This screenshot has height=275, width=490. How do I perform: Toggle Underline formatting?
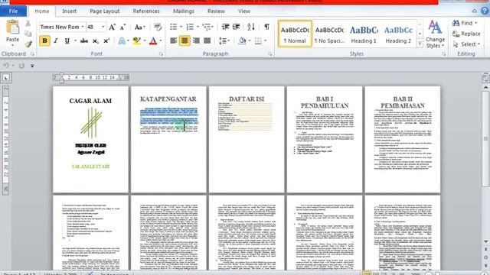point(67,40)
